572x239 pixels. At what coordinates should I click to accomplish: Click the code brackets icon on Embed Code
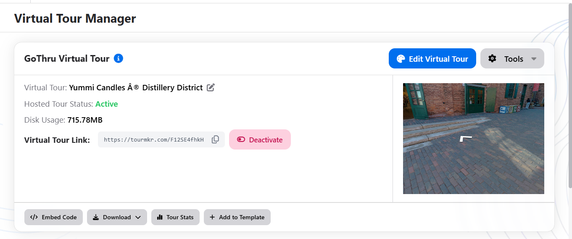click(34, 217)
